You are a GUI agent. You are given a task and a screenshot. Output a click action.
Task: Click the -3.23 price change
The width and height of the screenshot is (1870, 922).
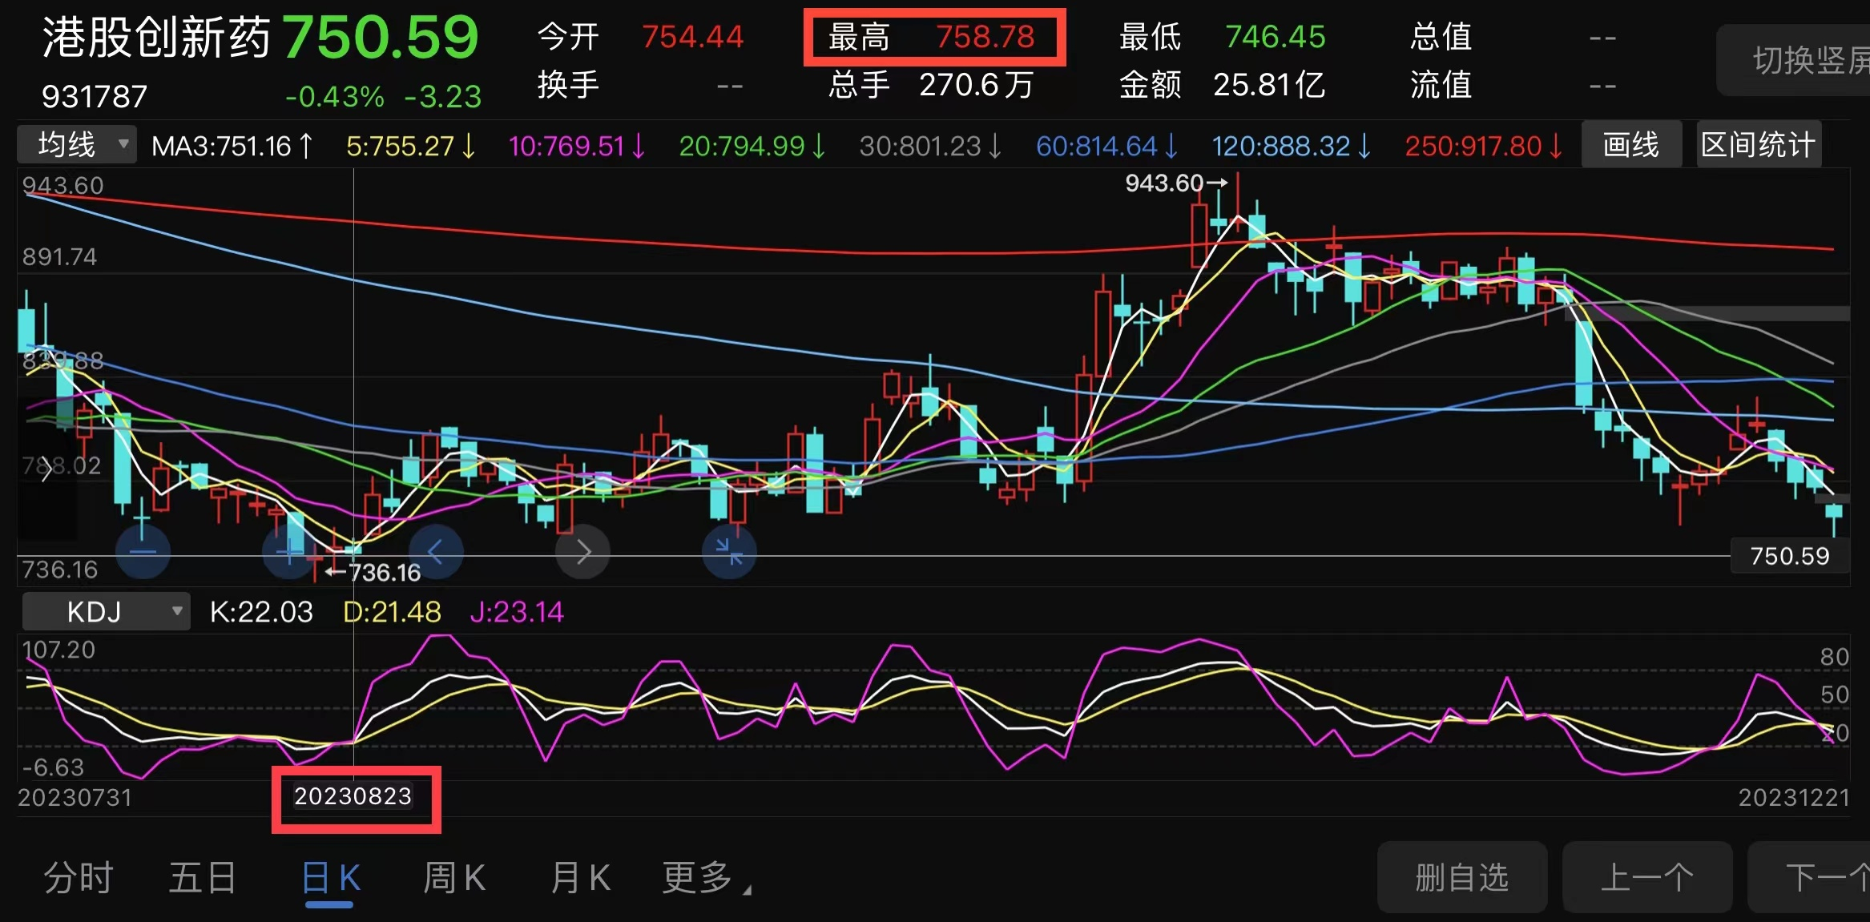click(x=443, y=97)
